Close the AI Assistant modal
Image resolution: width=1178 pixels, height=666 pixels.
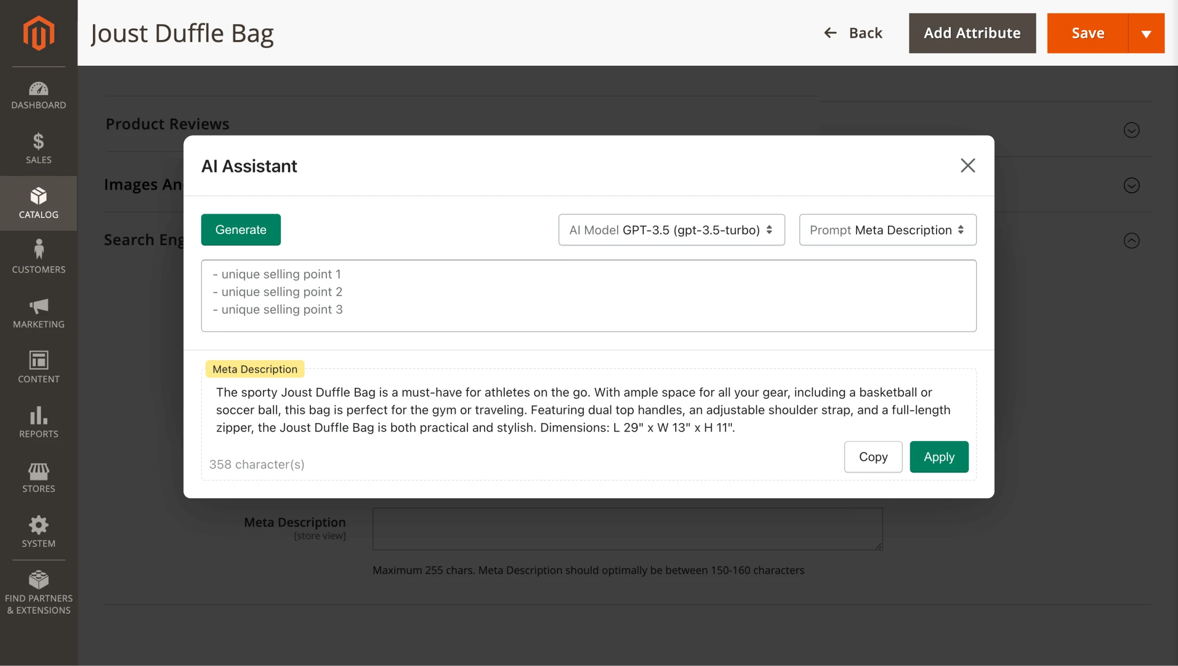tap(968, 165)
